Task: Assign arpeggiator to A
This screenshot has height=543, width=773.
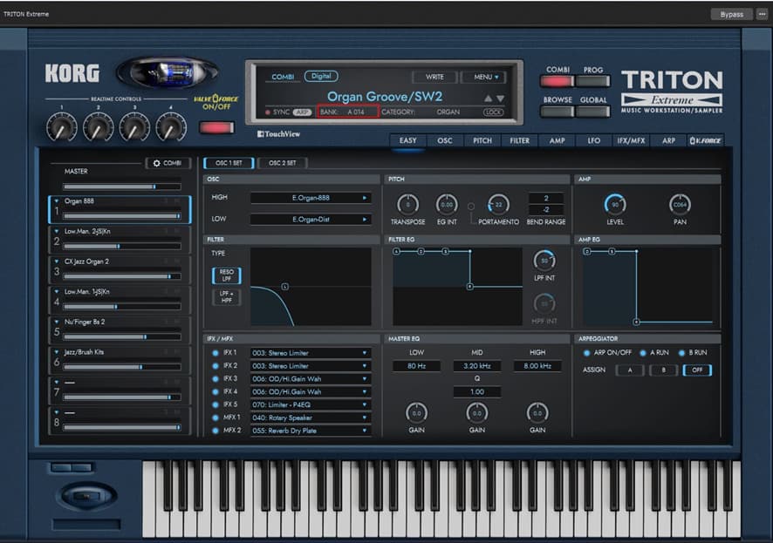Action: (630, 370)
